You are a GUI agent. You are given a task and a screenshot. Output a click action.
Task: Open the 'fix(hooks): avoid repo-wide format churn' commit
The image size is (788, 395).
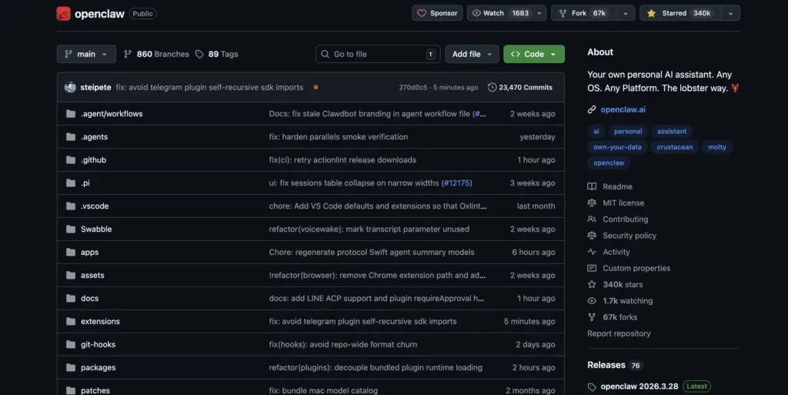[342, 345]
